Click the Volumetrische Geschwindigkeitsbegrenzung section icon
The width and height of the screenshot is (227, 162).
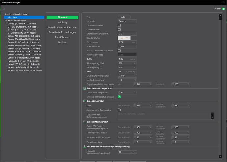pyautogui.click(x=85, y=147)
